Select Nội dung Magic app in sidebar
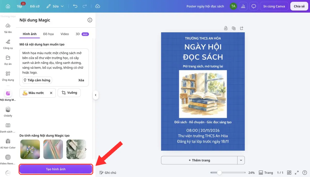This screenshot has width=310, height=177. [x=8, y=96]
